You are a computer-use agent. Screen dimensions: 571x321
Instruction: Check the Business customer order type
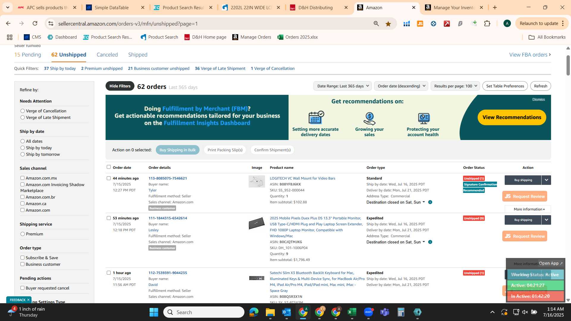[22, 264]
